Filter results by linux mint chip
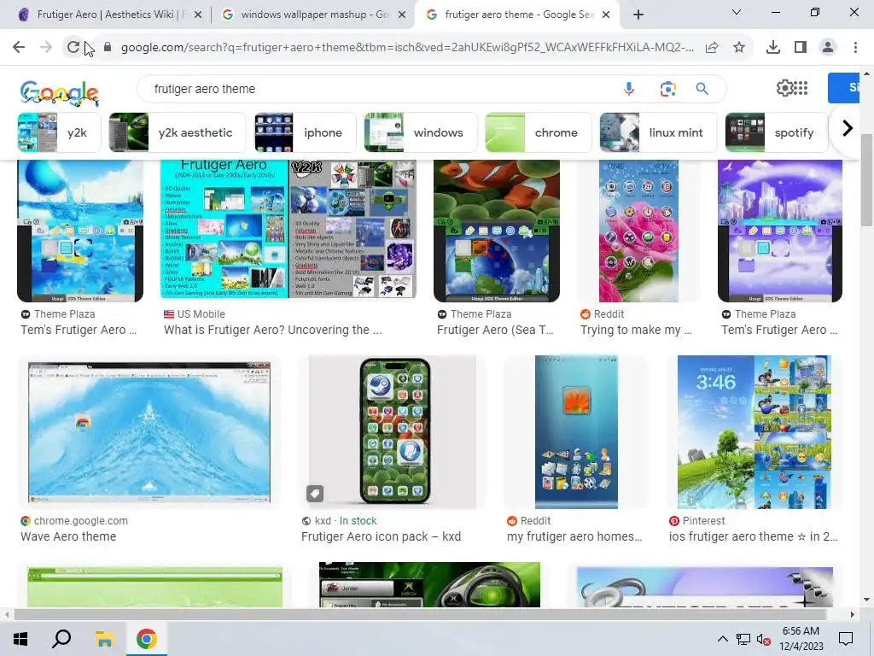This screenshot has width=874, height=656. pyautogui.click(x=658, y=132)
